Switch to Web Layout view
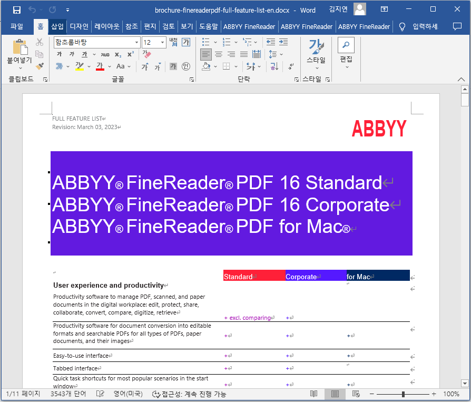471x402 pixels. (x=356, y=394)
